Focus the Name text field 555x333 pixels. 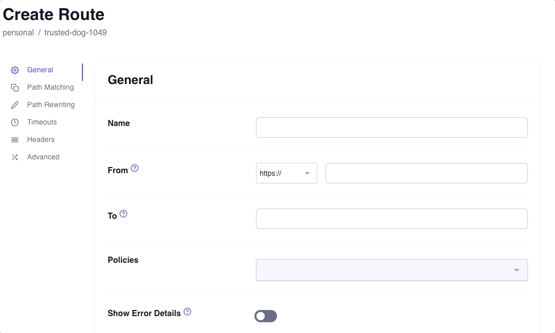(x=392, y=128)
